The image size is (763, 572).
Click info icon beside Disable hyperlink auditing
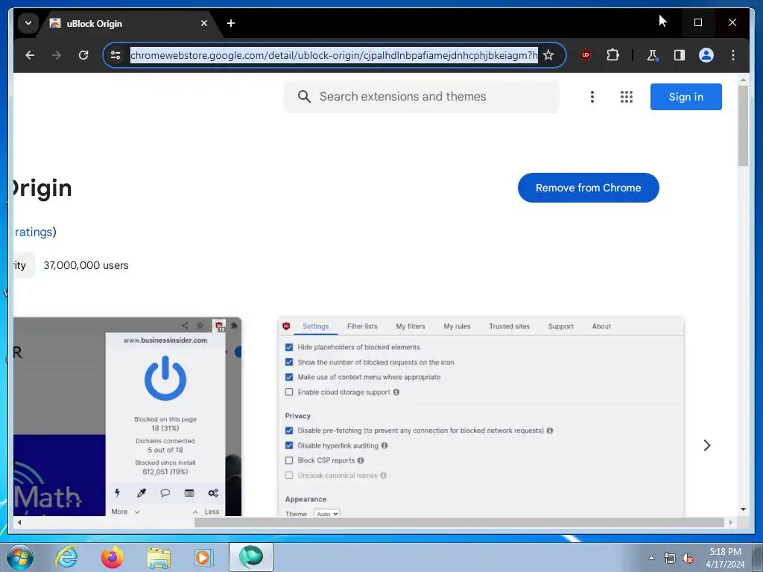384,445
